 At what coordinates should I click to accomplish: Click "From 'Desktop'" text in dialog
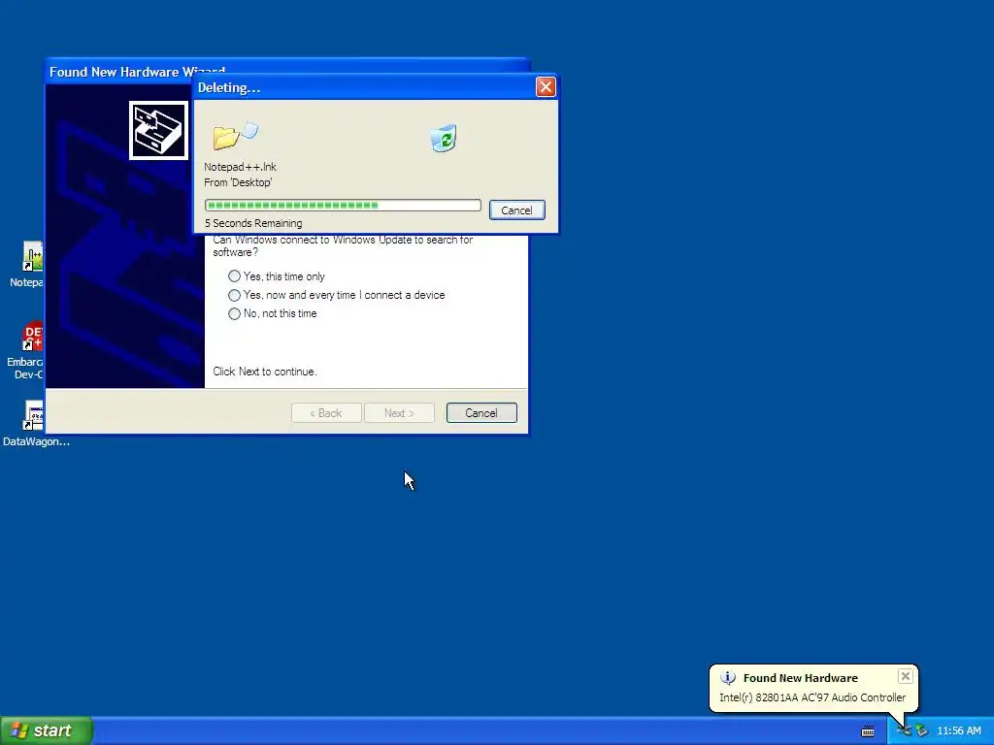click(238, 182)
